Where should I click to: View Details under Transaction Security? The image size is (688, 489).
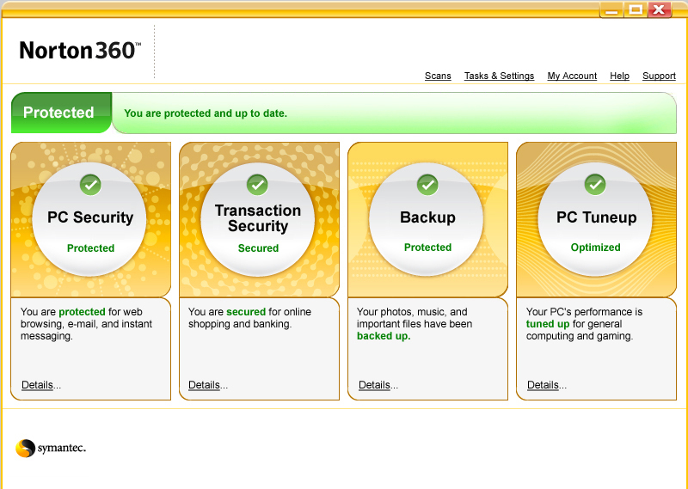point(205,385)
